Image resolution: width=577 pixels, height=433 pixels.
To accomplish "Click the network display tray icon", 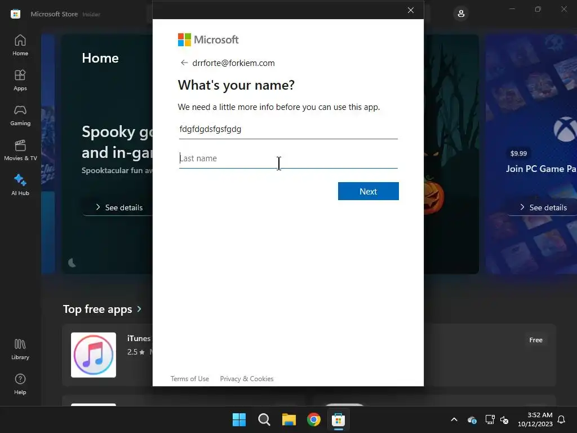I will pyautogui.click(x=490, y=419).
